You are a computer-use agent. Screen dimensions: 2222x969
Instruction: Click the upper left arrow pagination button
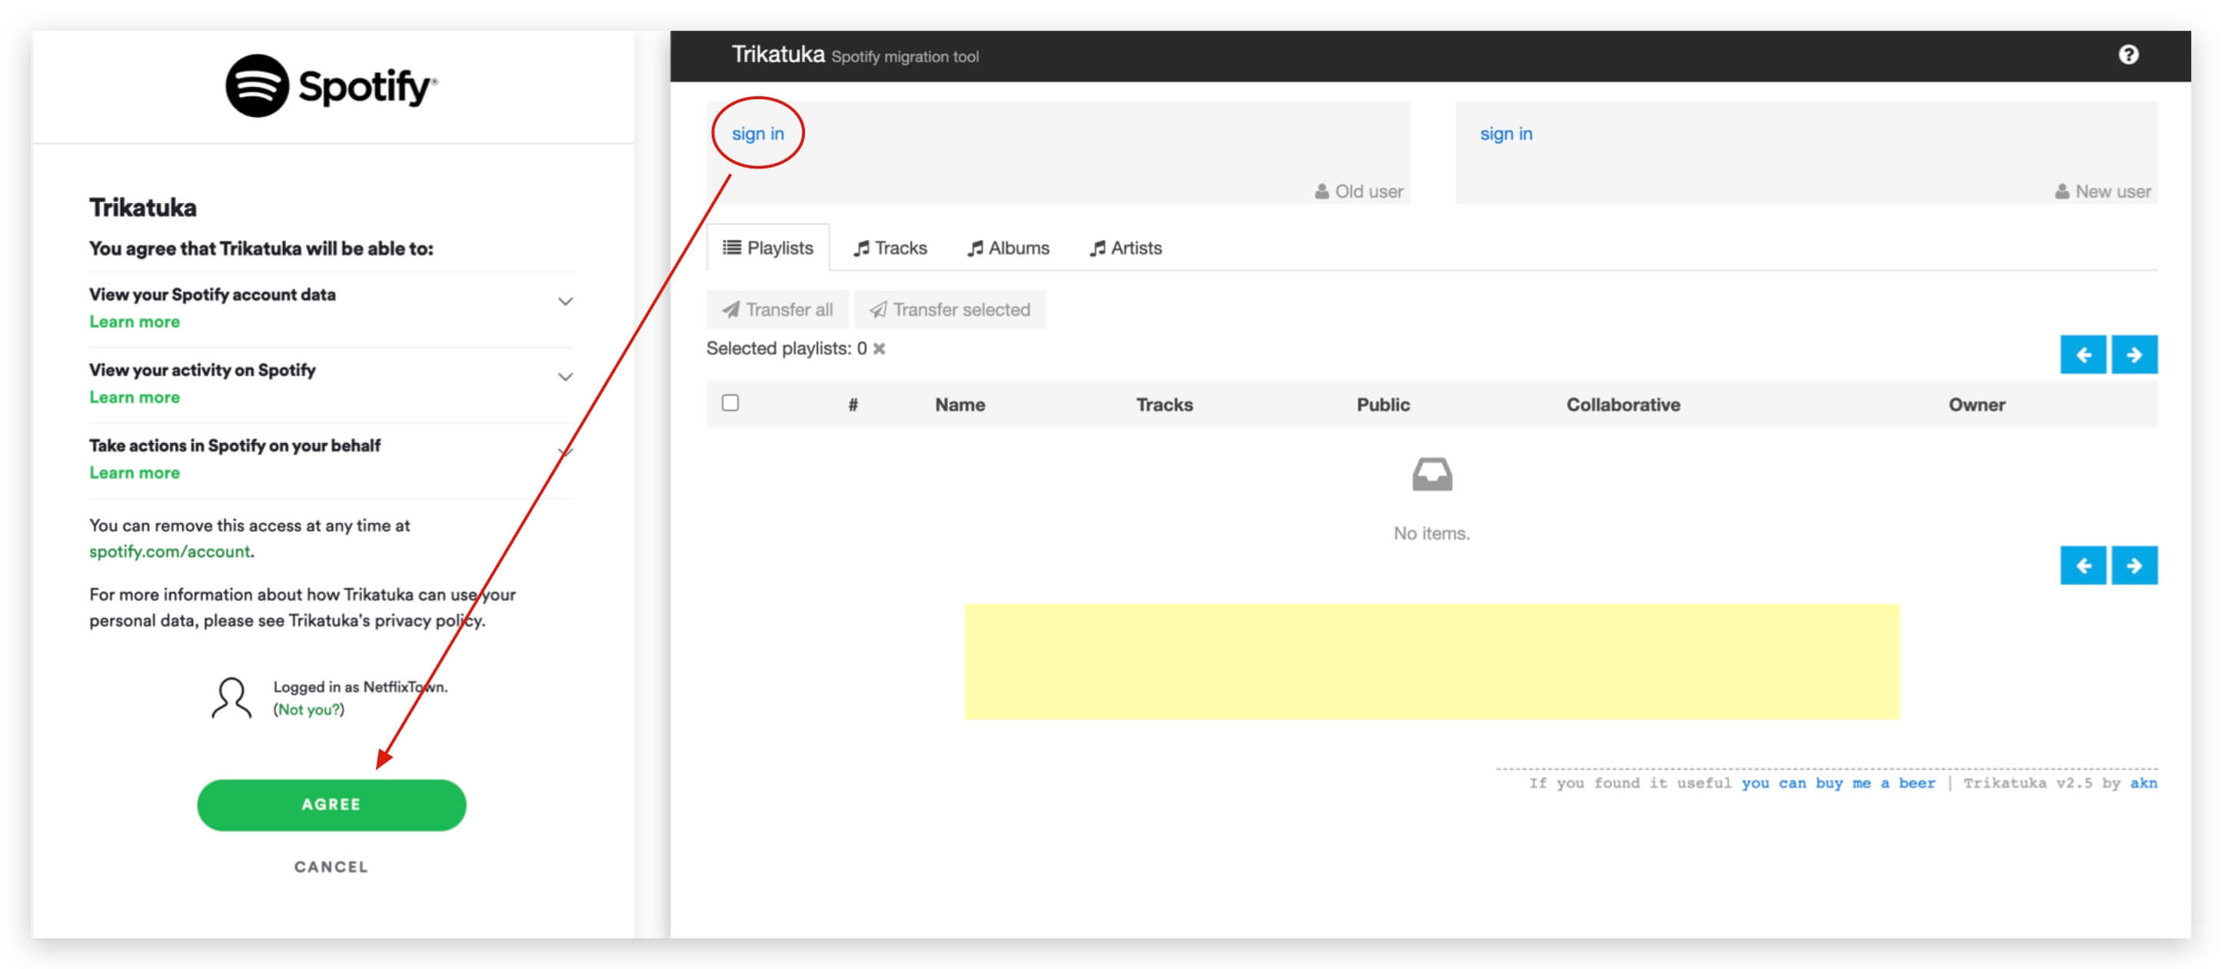pos(2082,355)
